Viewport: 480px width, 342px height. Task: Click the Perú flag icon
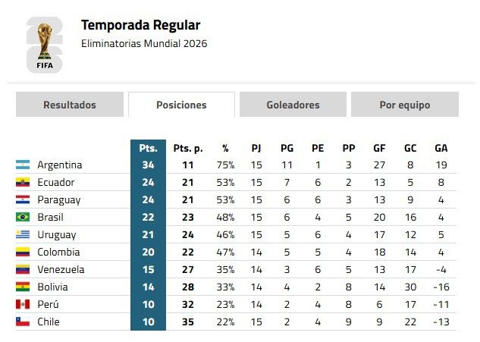23,304
